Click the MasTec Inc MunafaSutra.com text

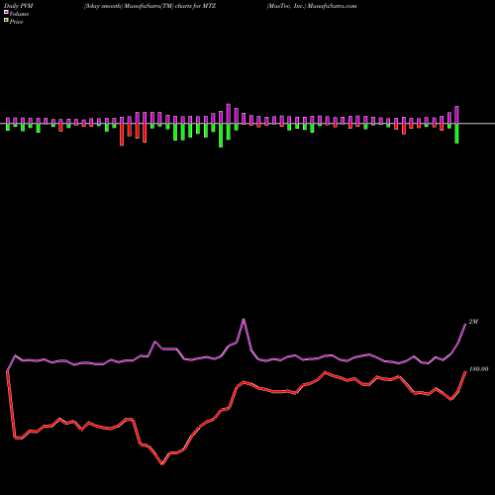coord(312,6)
